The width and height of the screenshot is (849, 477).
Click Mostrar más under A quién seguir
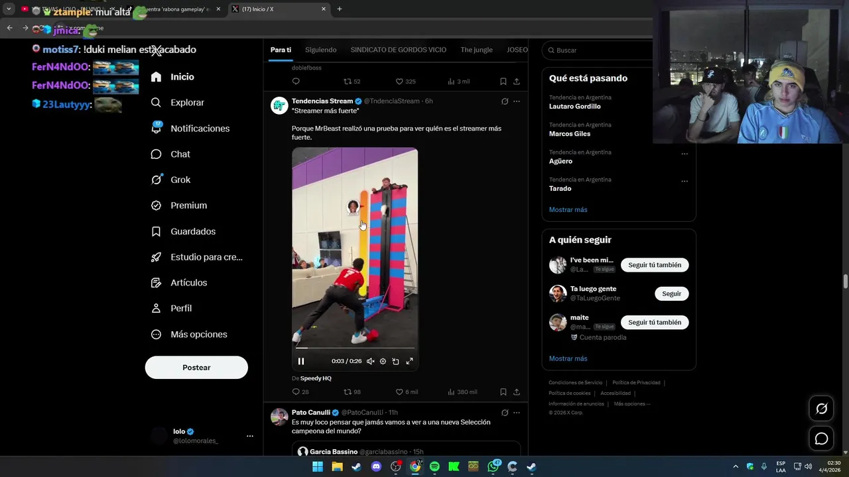[x=568, y=358]
